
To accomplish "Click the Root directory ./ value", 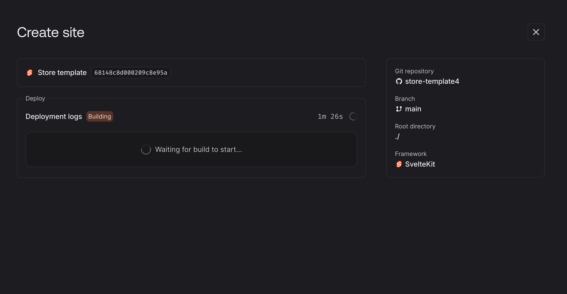I will coord(397,136).
